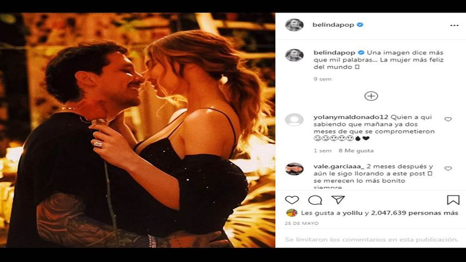Click belindapop's avatar in the header
Screen dimensions: 466x262
294,25
